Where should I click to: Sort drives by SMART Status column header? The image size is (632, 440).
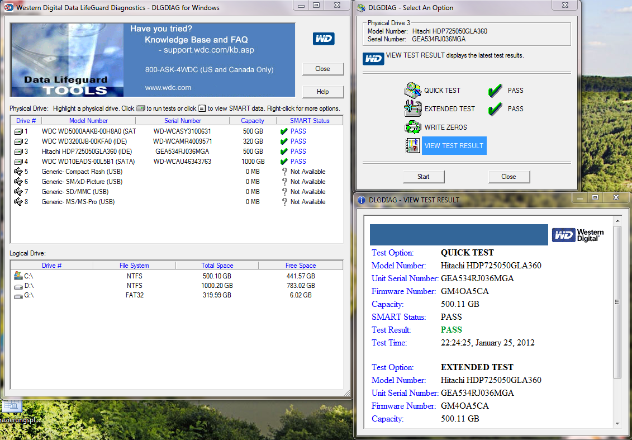point(310,121)
